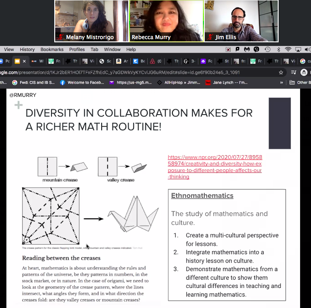
Task: Open the Yahoo mail 'https://us-mg5.m...' bookmark
Action: [x=130, y=82]
